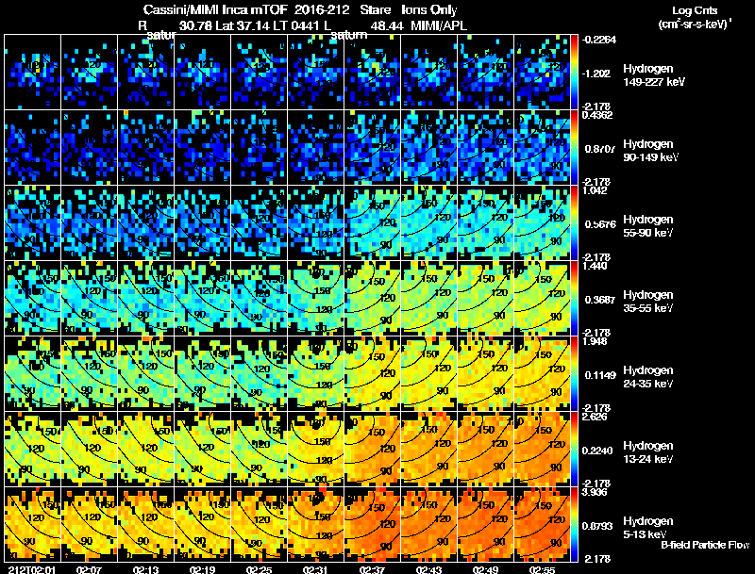Click the '0.1149' mid scale value
This screenshot has width=755, height=574.
pyautogui.click(x=600, y=375)
